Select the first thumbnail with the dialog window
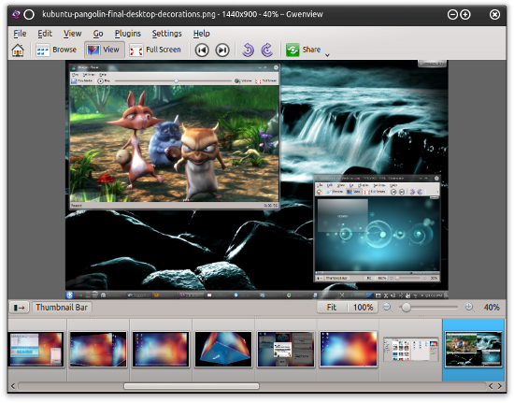Viewport: 514px width, 403px height. tap(36, 349)
